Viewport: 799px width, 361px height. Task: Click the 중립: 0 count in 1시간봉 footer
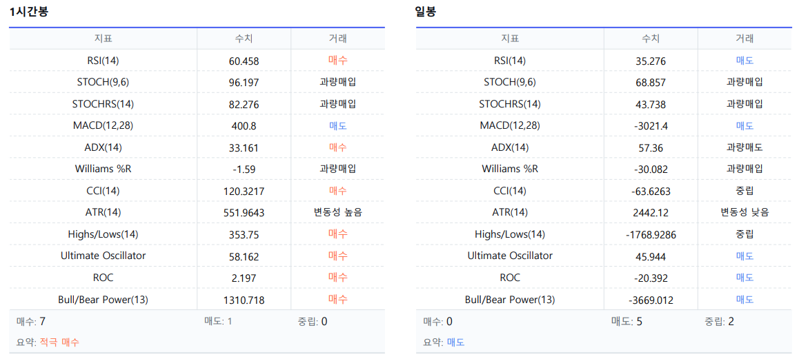point(313,321)
